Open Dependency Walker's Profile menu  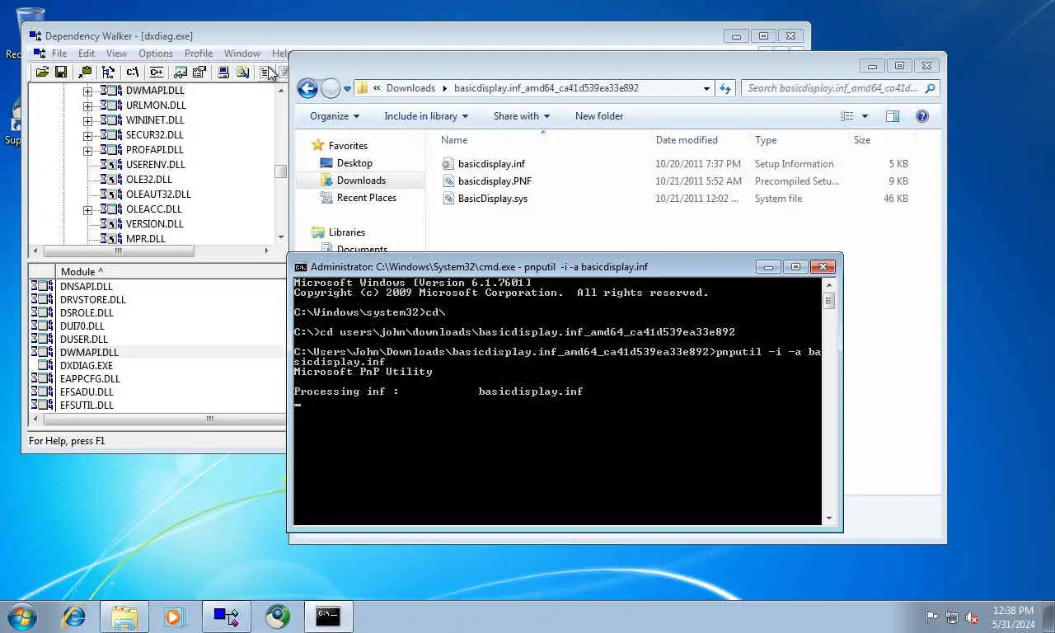coord(199,54)
